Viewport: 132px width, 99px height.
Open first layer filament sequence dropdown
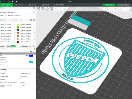click(x=25, y=82)
